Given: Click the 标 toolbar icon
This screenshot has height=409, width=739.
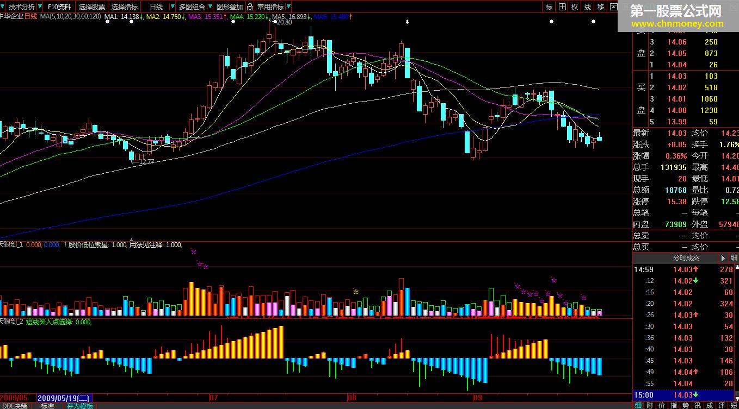Looking at the screenshot, I should coord(549,7).
